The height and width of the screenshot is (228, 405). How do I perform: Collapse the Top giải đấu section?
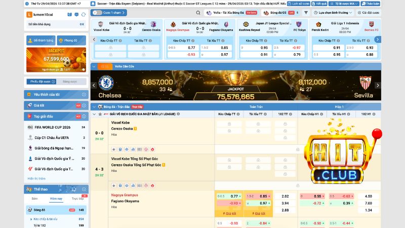tap(84, 117)
